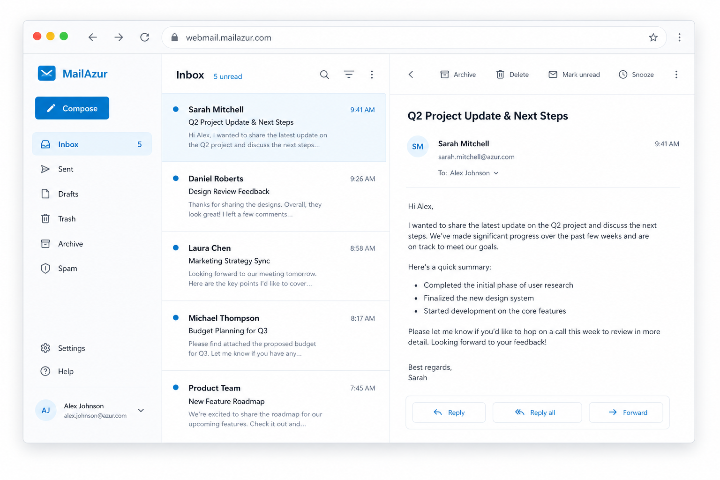Click the 5 unread link
720x480 pixels.
click(228, 76)
